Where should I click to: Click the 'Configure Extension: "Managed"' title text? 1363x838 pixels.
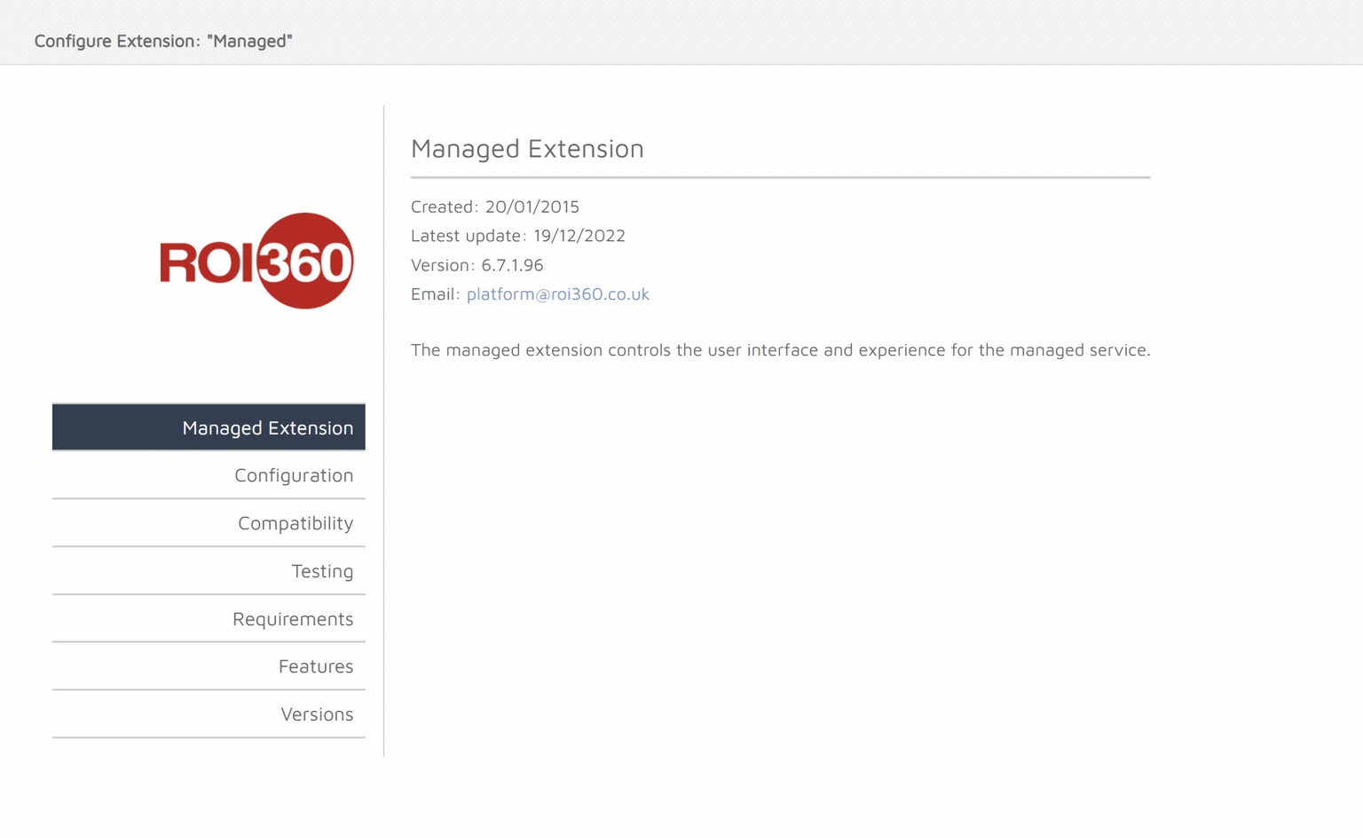pos(163,41)
